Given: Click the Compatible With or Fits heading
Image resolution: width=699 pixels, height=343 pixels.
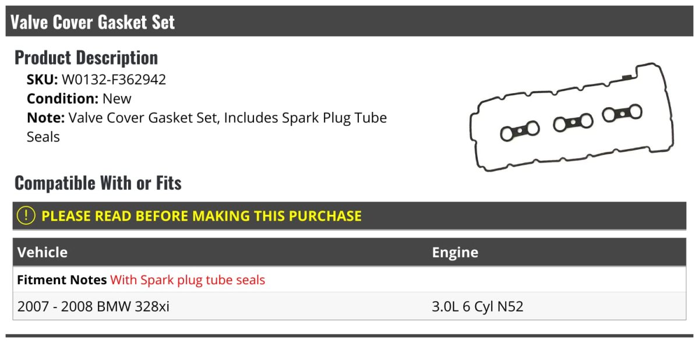Looking at the screenshot, I should 98,183.
